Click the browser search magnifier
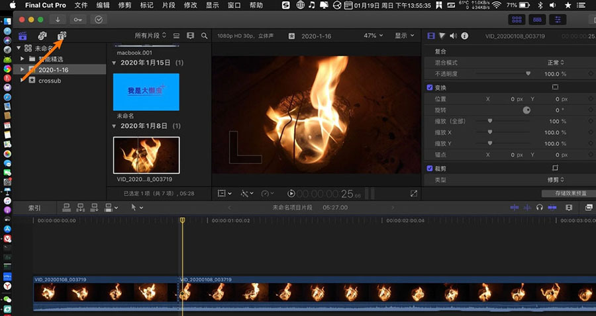The height and width of the screenshot is (316, 596). point(204,36)
